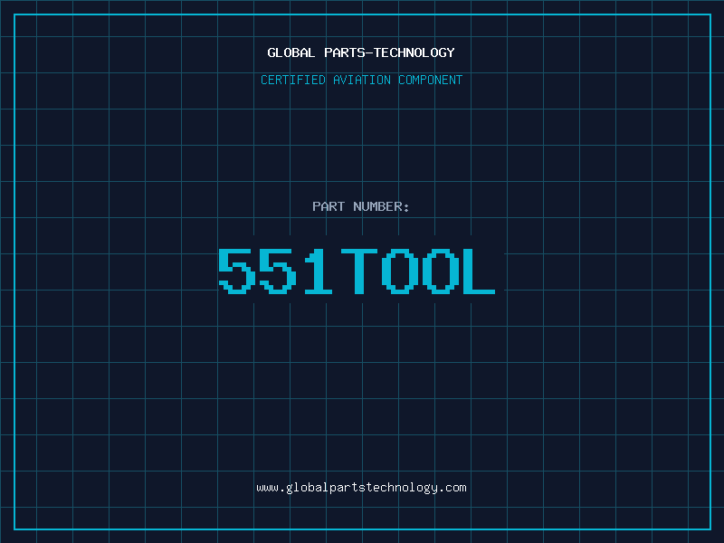Click the word PARTS in the header
724x543 pixels.
(x=343, y=52)
